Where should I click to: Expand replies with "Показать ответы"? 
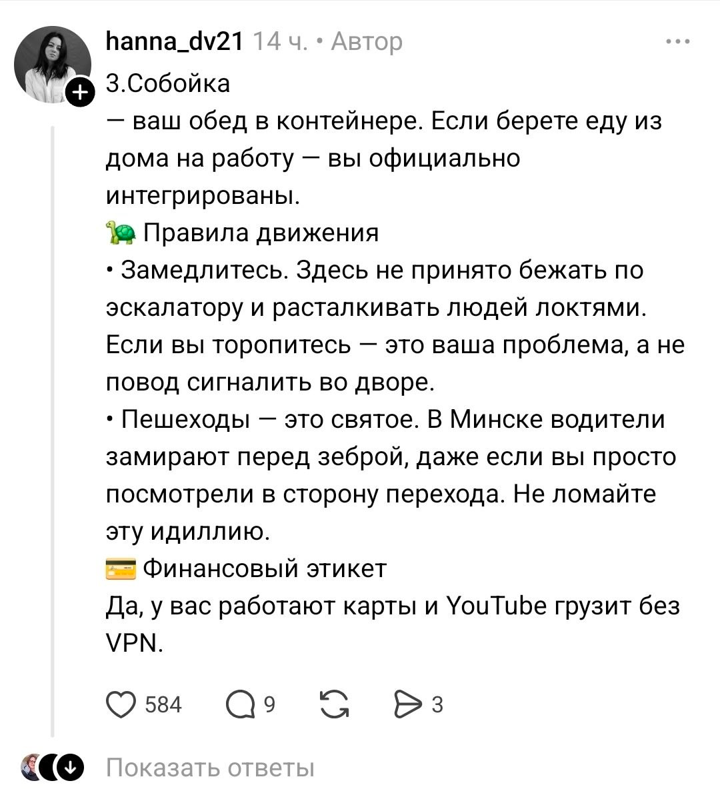(210, 768)
